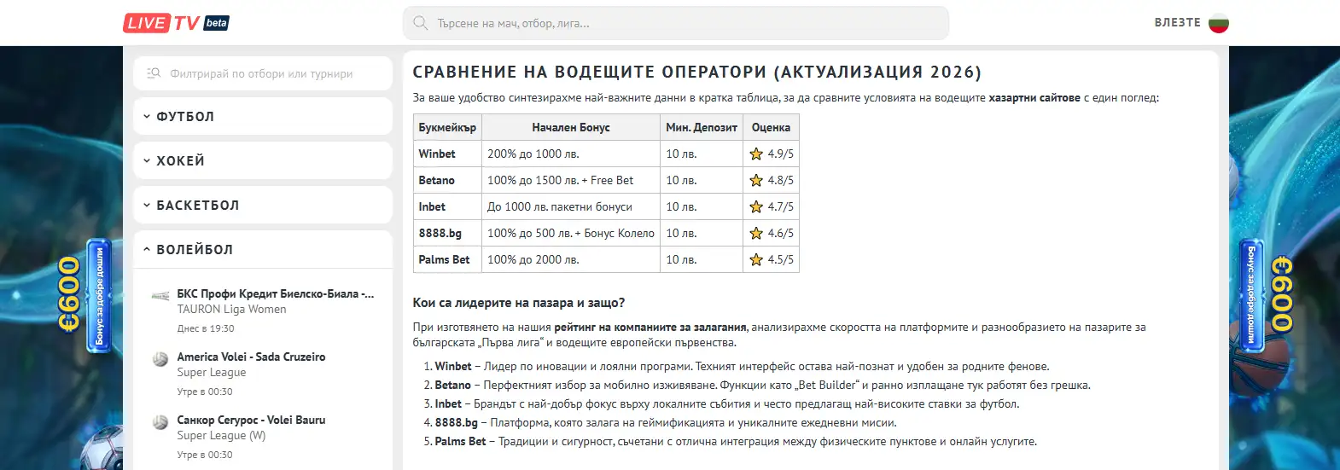Click 'До 1000 лв. пакетни бонуси' cell

(x=571, y=206)
